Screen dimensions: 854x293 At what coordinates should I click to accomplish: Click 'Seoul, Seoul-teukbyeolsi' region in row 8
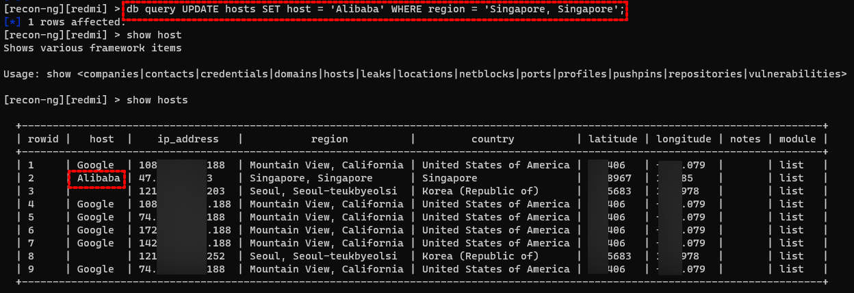pyautogui.click(x=323, y=256)
